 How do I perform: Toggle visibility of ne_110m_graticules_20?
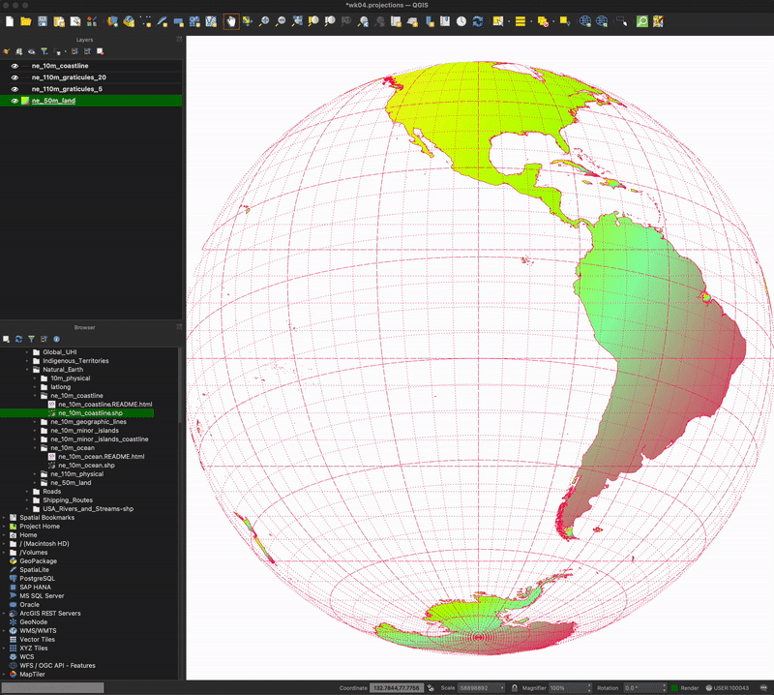pyautogui.click(x=15, y=77)
